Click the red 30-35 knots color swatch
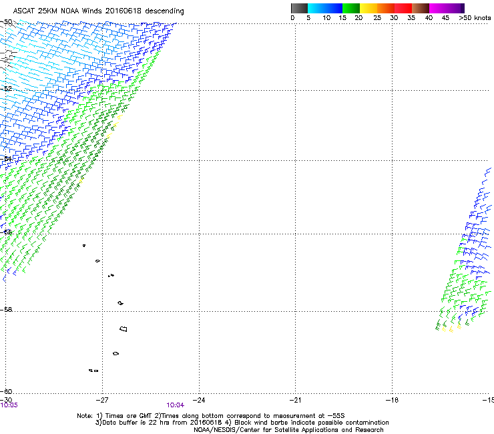 [403, 8]
